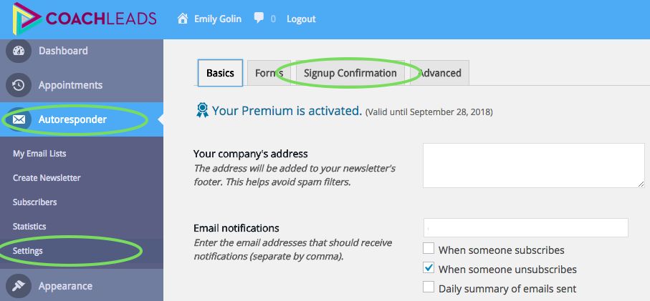This screenshot has width=650, height=301.
Task: Click the company address text area
Action: pos(533,165)
